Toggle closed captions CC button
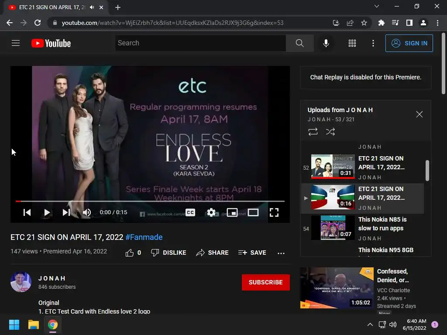Viewport: 447px width, 335px height. click(x=190, y=212)
